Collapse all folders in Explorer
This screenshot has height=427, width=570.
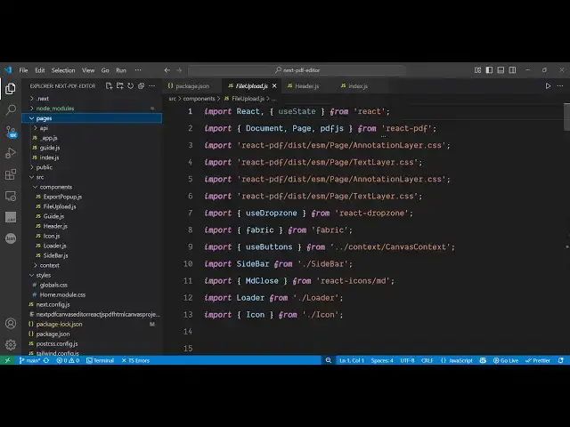click(x=141, y=86)
